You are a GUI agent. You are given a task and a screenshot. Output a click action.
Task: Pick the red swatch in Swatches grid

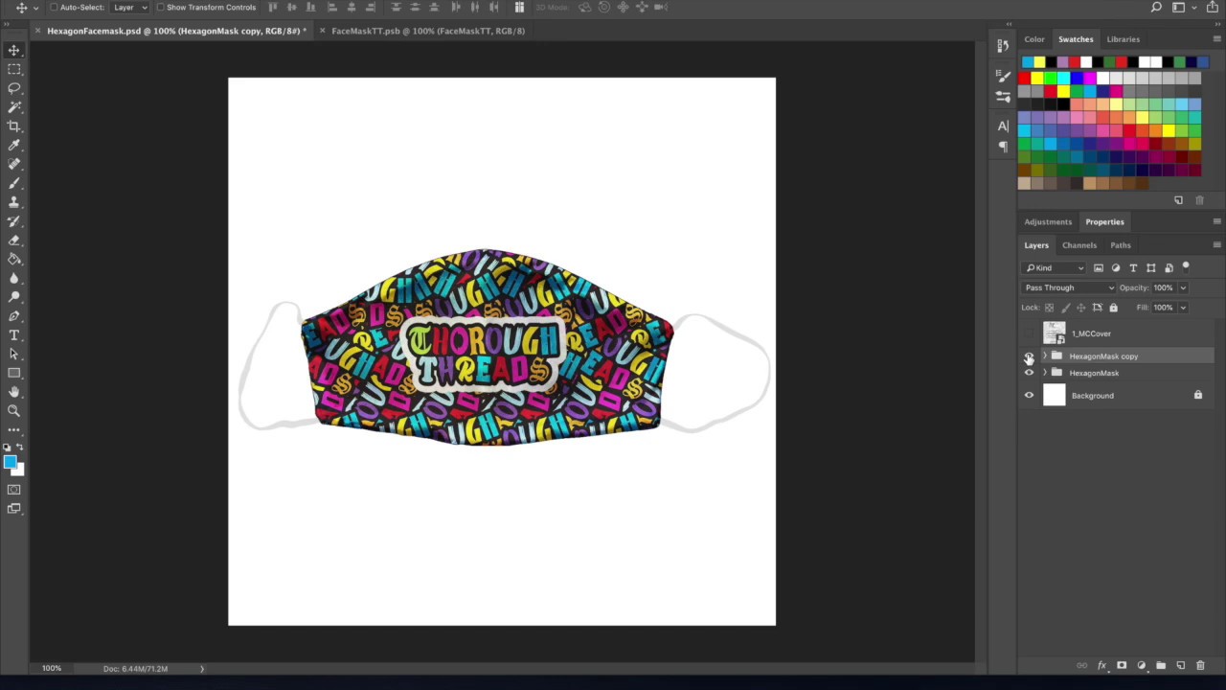pyautogui.click(x=1025, y=78)
